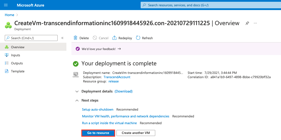This screenshot has width=281, height=140.
Task: Focus the sidebar Search (Cmd+/) field
Action: click(31, 38)
